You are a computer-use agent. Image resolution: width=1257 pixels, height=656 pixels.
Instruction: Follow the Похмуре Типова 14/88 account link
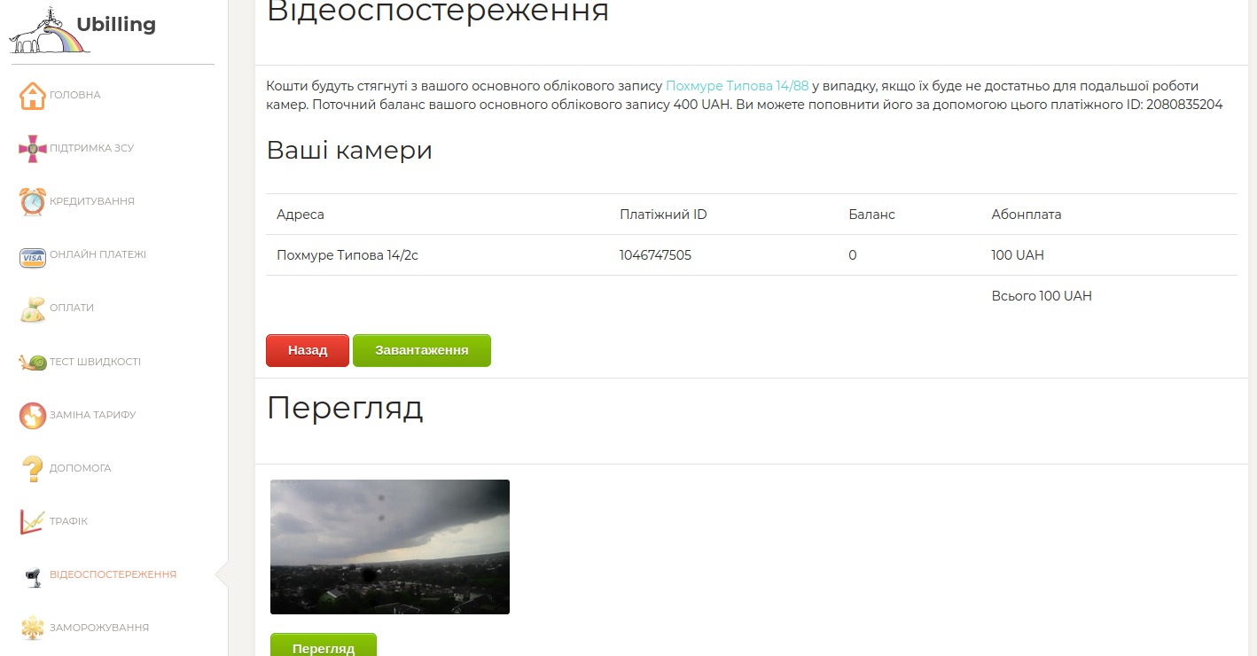[737, 86]
